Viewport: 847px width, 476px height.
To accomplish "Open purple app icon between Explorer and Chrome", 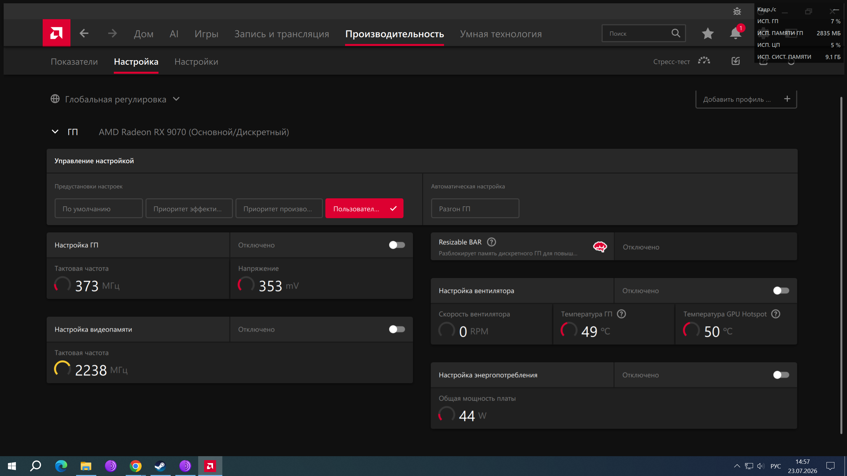I will point(111,466).
